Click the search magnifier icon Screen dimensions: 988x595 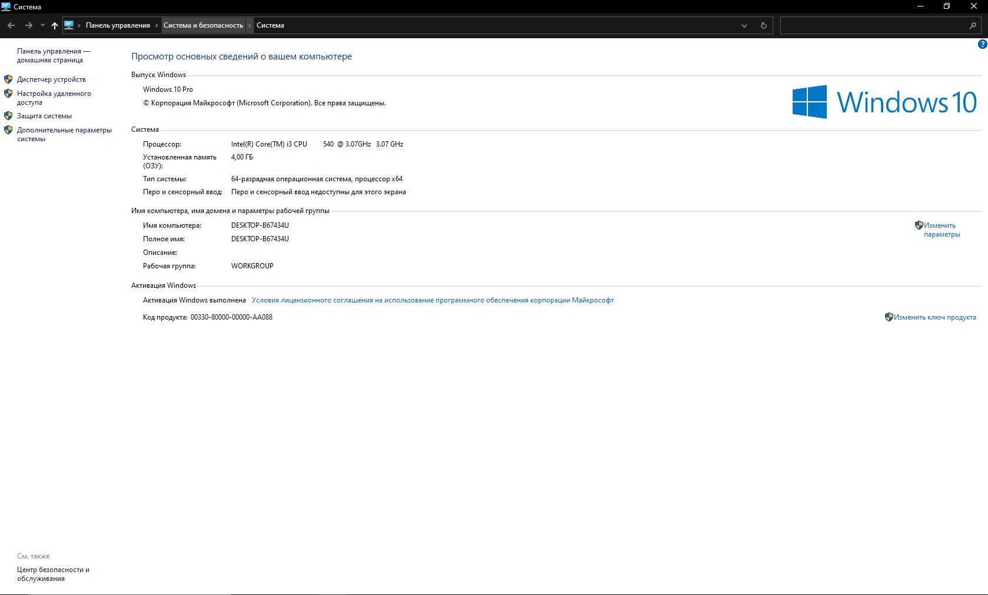(973, 25)
